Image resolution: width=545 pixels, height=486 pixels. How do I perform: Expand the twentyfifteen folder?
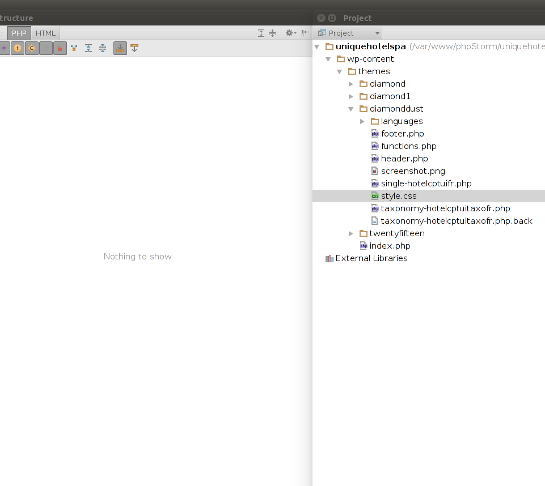(351, 233)
